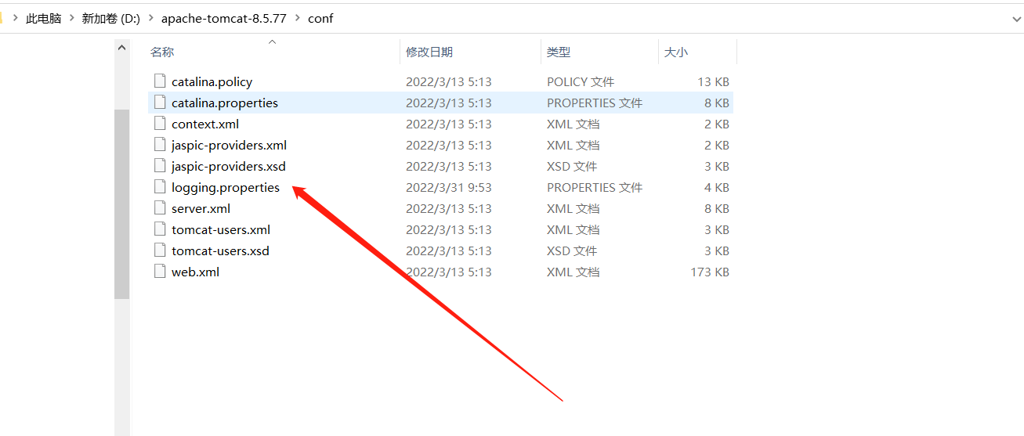Expand chevron after 此电脑 in path
This screenshot has height=436, width=1024.
71,19
